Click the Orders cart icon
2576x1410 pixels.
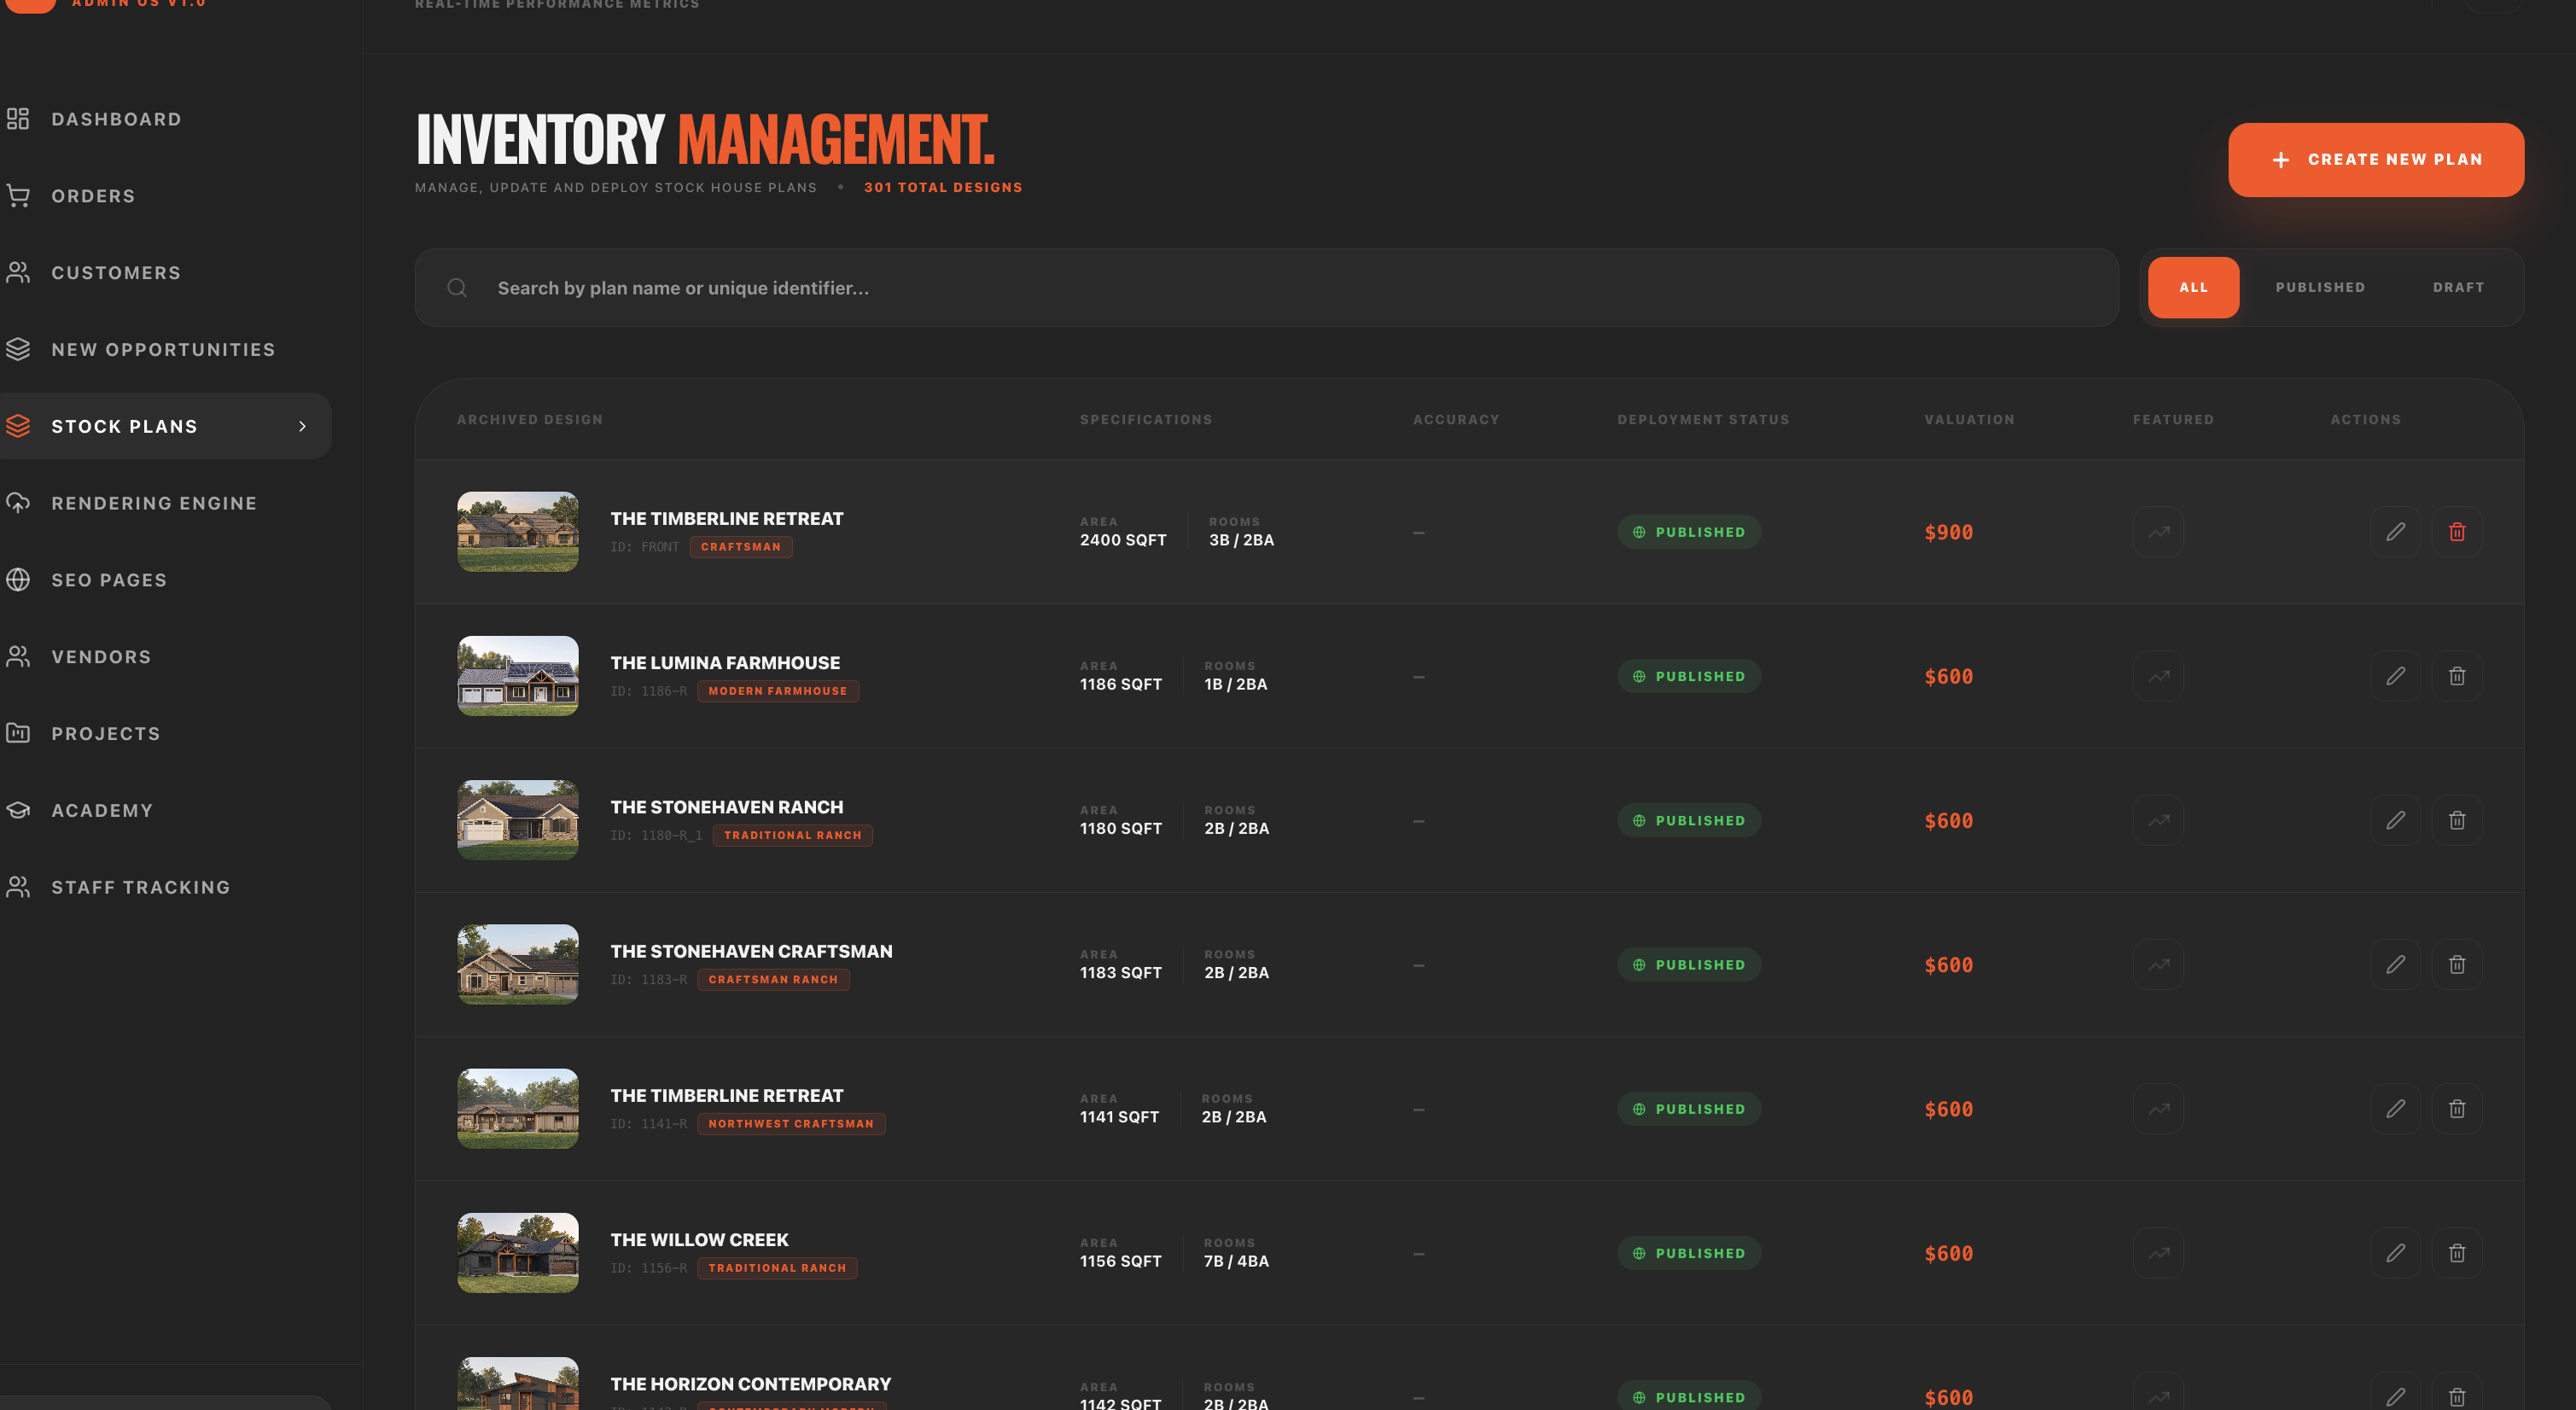(x=18, y=196)
